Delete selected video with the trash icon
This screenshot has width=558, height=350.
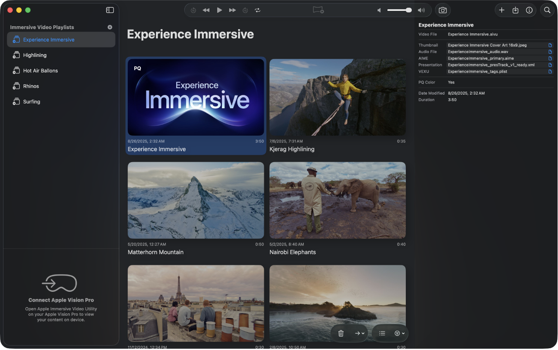pyautogui.click(x=341, y=333)
